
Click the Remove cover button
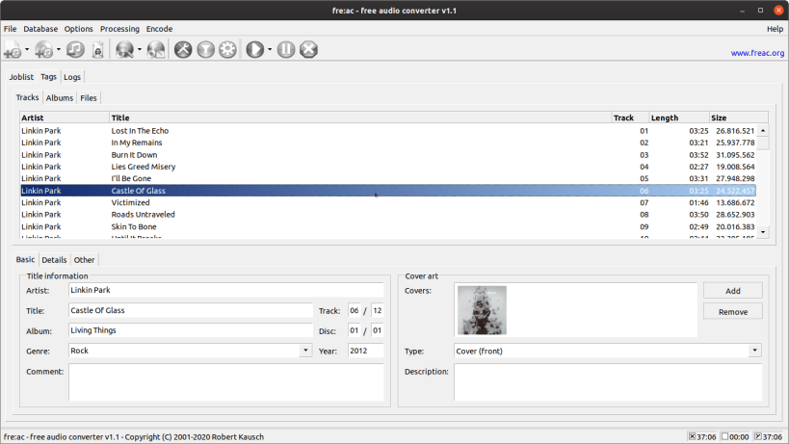[732, 312]
